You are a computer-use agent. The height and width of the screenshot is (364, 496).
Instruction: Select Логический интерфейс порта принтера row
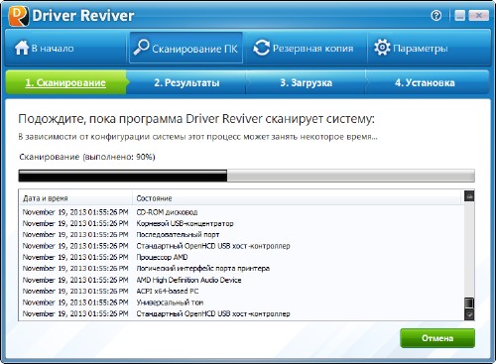tap(242, 269)
